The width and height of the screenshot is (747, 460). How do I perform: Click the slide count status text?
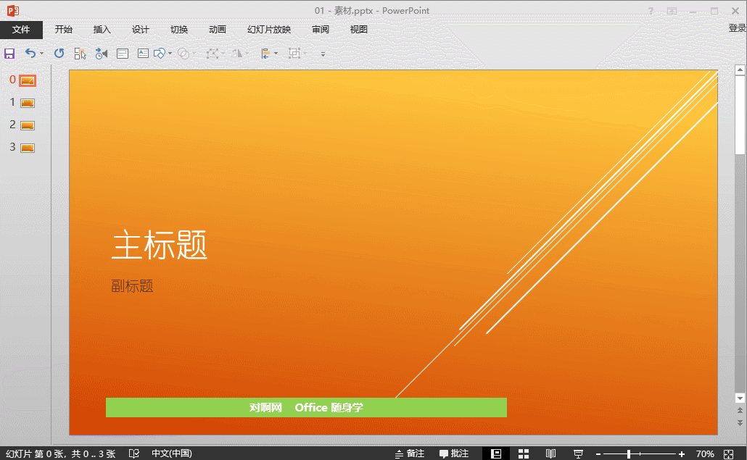point(60,453)
